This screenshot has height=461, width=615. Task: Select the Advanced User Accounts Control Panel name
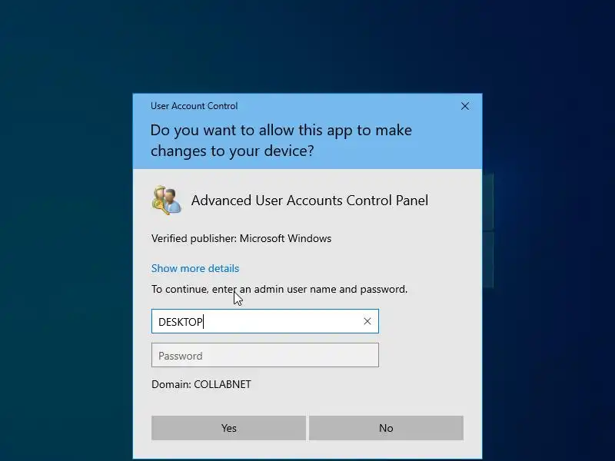point(310,201)
